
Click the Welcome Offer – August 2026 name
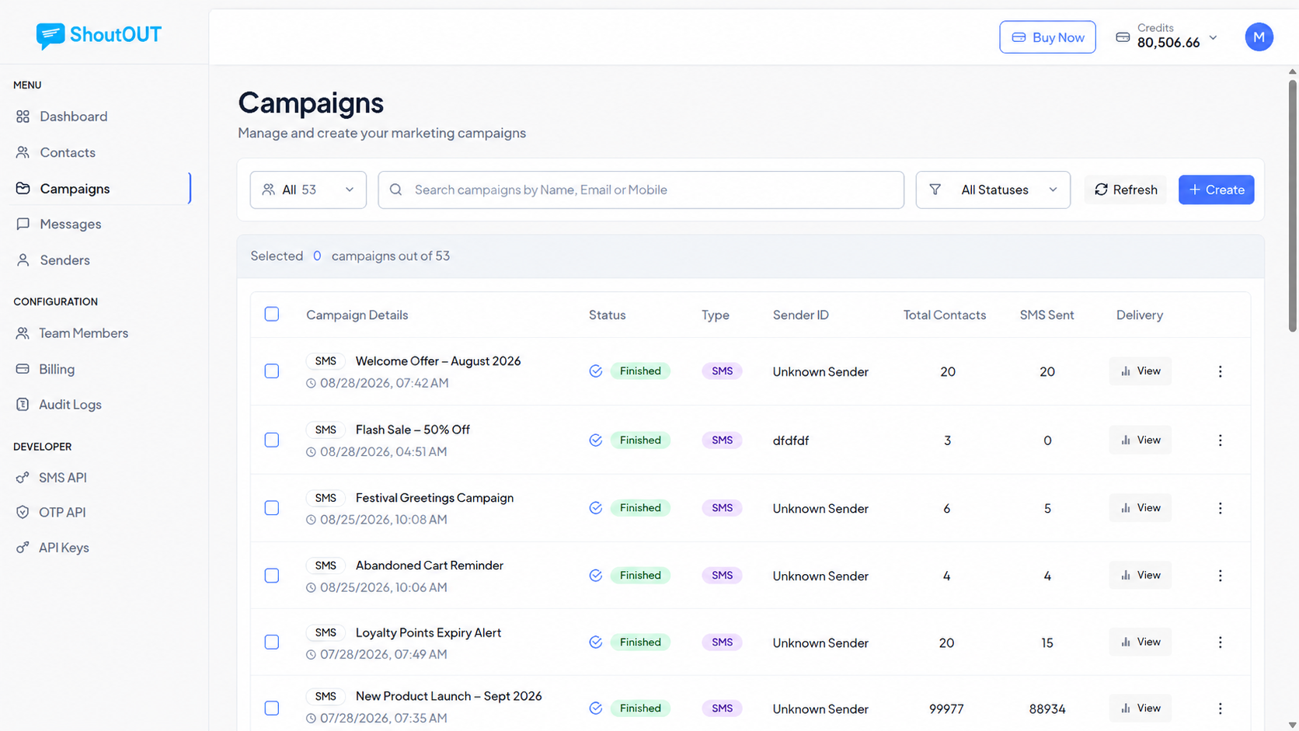pos(438,361)
